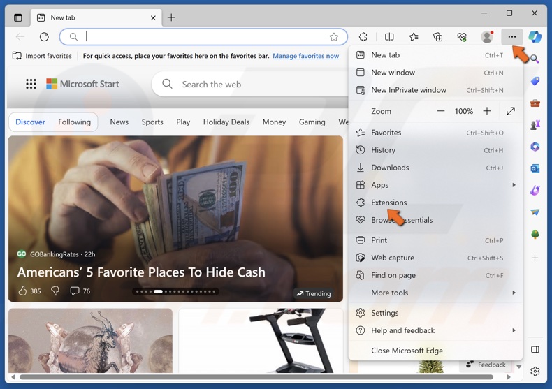The height and width of the screenshot is (389, 552).
Task: Open the Gaming tab
Action: point(312,122)
